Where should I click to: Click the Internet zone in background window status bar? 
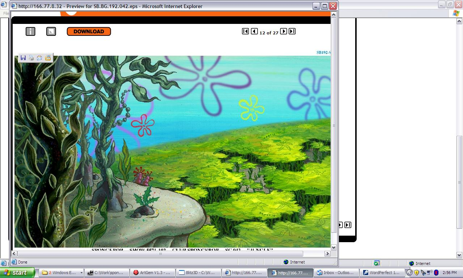pyautogui.click(x=419, y=264)
